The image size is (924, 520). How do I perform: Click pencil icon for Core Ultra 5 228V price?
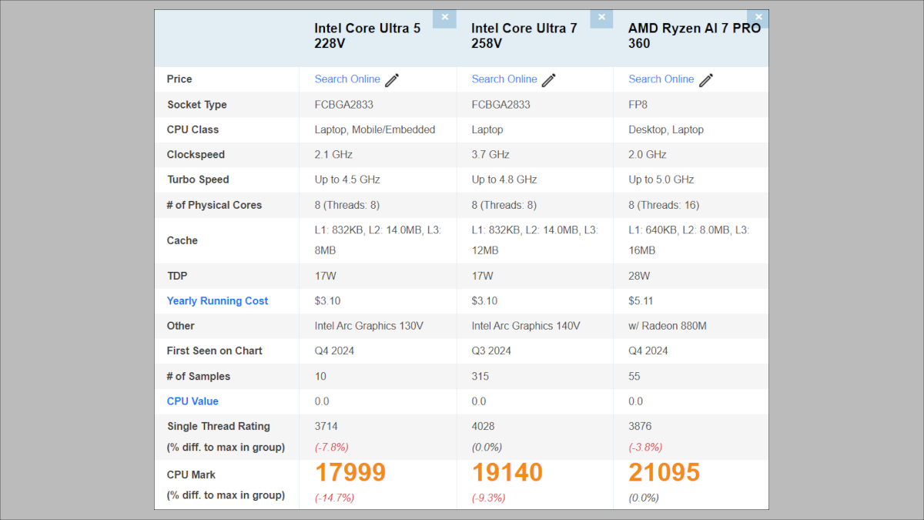point(392,80)
